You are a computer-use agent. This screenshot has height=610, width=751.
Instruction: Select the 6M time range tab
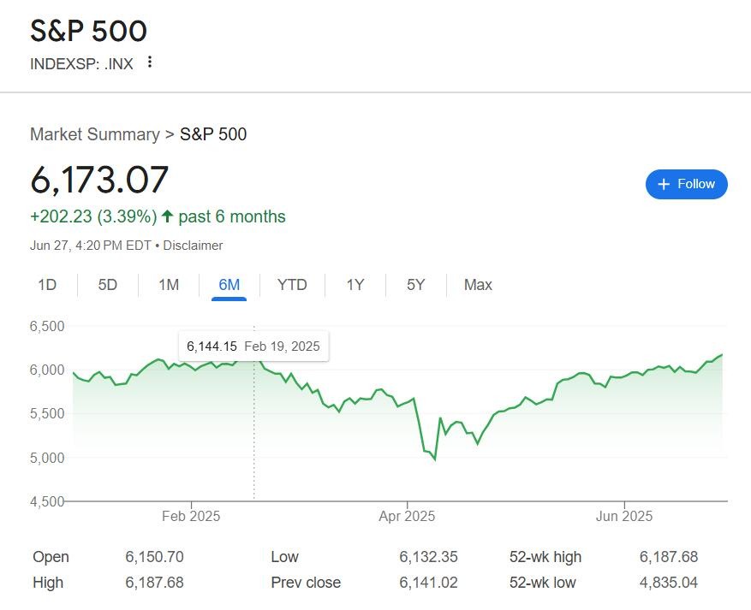pyautogui.click(x=229, y=285)
